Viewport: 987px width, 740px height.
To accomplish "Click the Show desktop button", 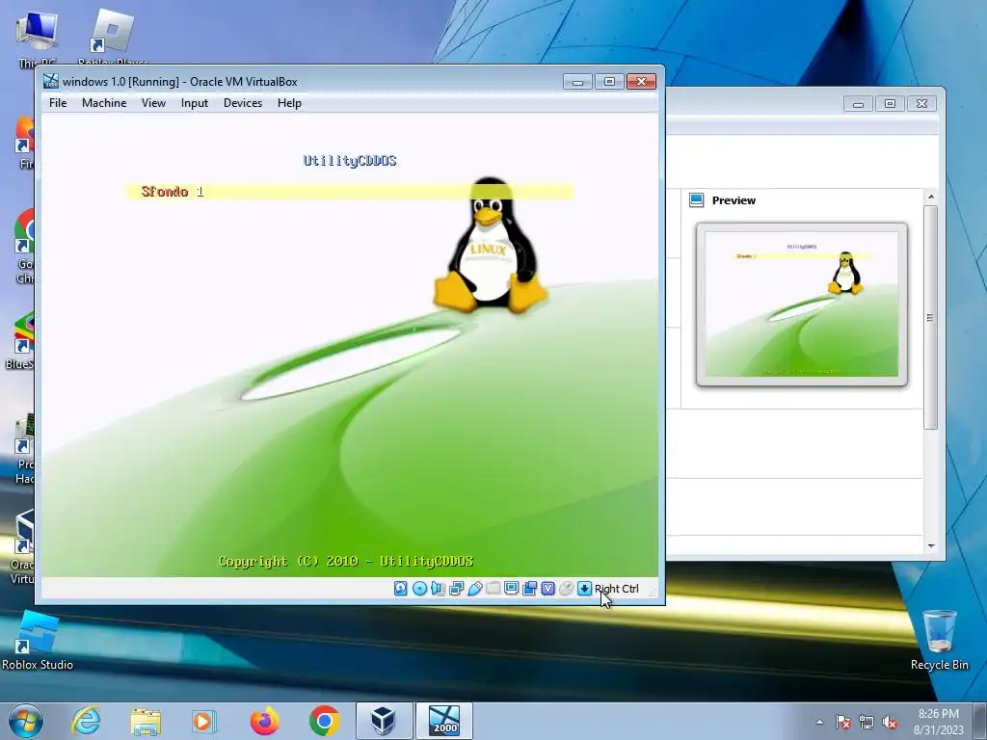I will [980, 721].
